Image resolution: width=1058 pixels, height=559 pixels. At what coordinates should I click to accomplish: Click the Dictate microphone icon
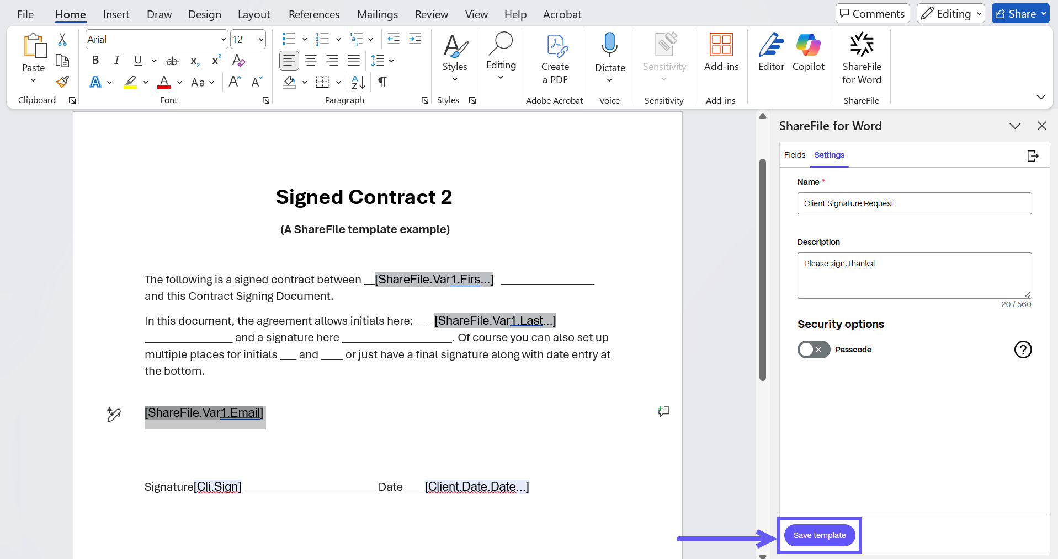click(610, 45)
